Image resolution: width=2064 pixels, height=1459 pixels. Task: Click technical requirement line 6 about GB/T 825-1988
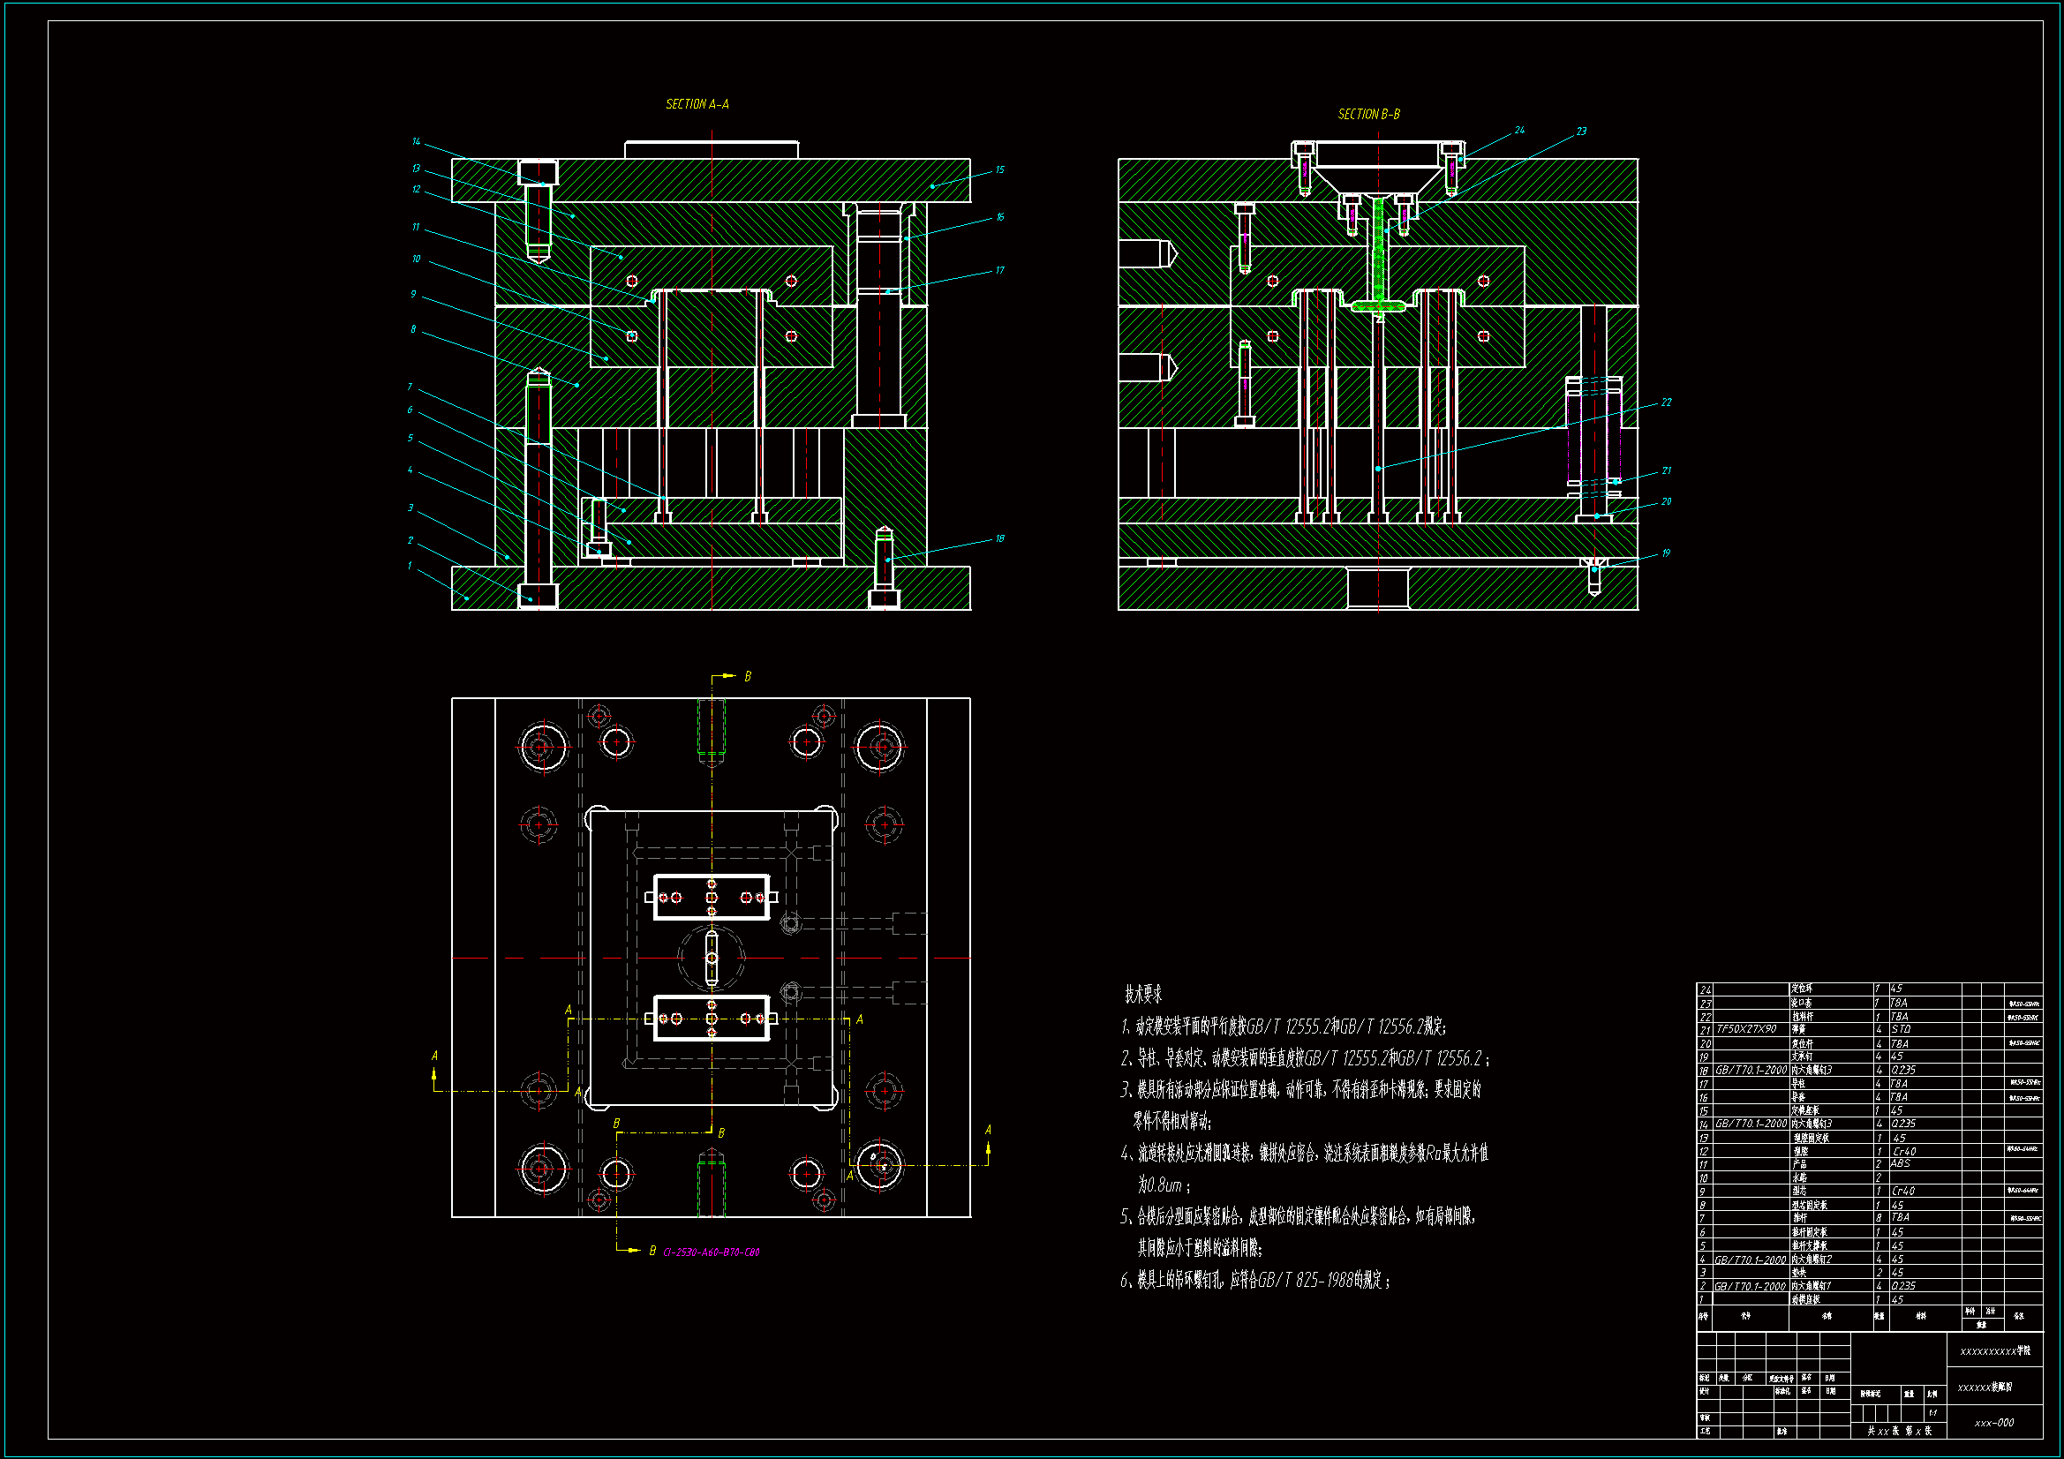[x=1255, y=1280]
